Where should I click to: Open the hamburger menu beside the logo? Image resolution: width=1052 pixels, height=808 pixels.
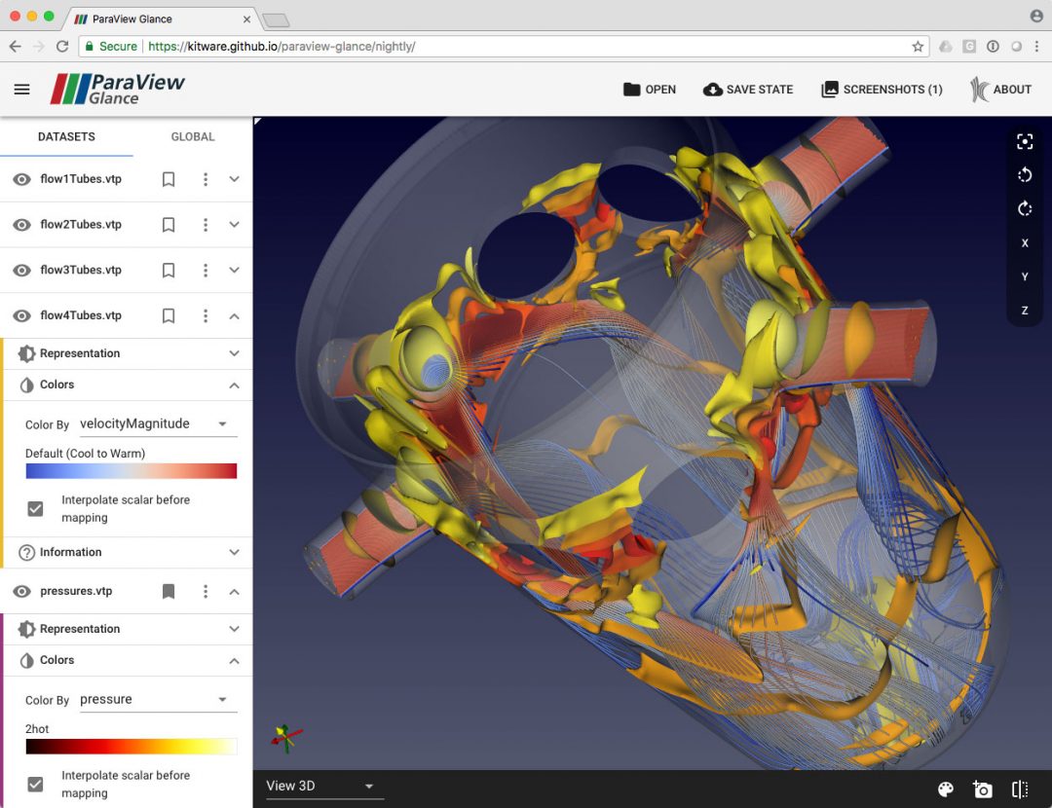point(21,90)
